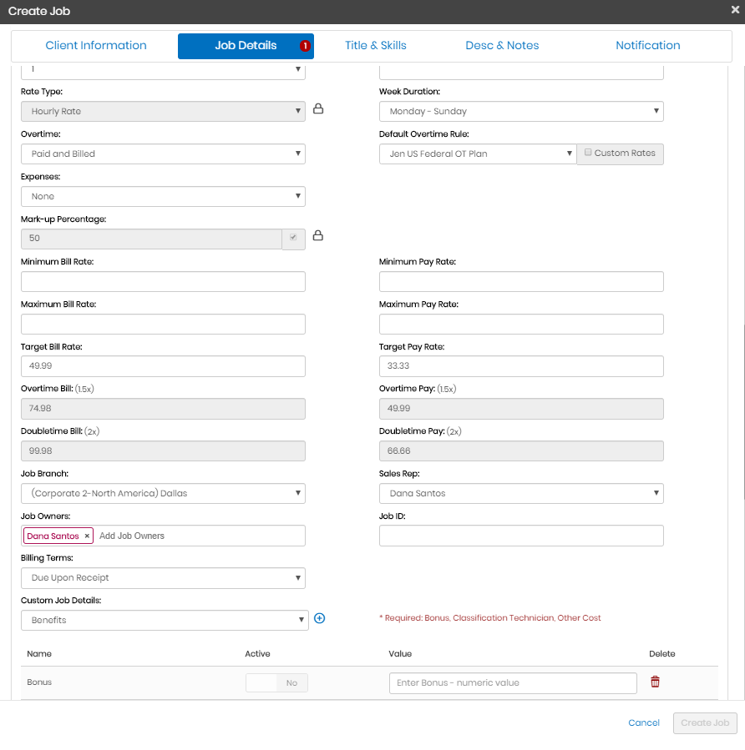Click the Mark-up Percentage checkbox
This screenshot has width=745, height=750.
click(292, 238)
